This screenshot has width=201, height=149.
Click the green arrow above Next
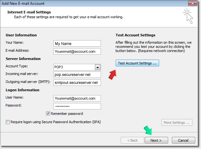click(148, 131)
